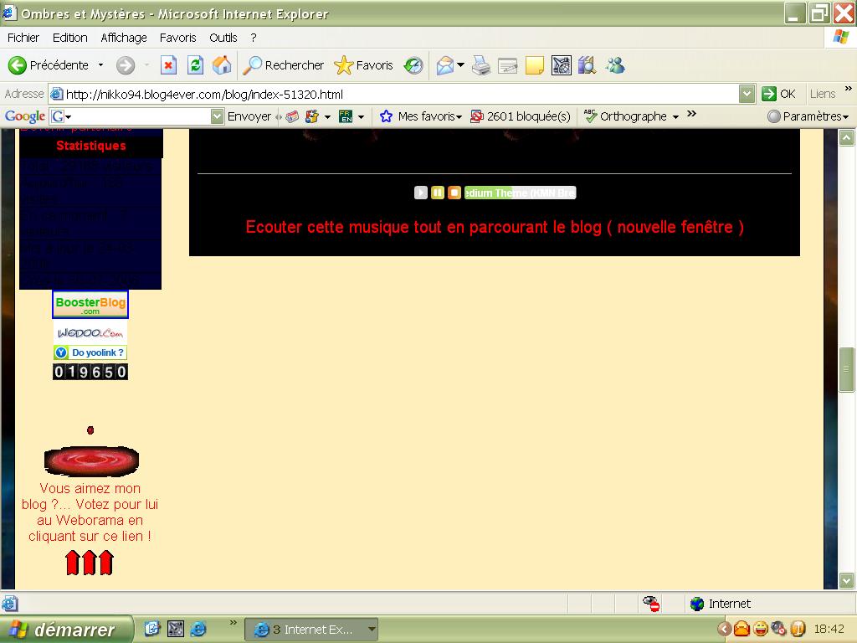The width and height of the screenshot is (857, 643).
Task: Click the status bar privacy eye icon
Action: [651, 604]
